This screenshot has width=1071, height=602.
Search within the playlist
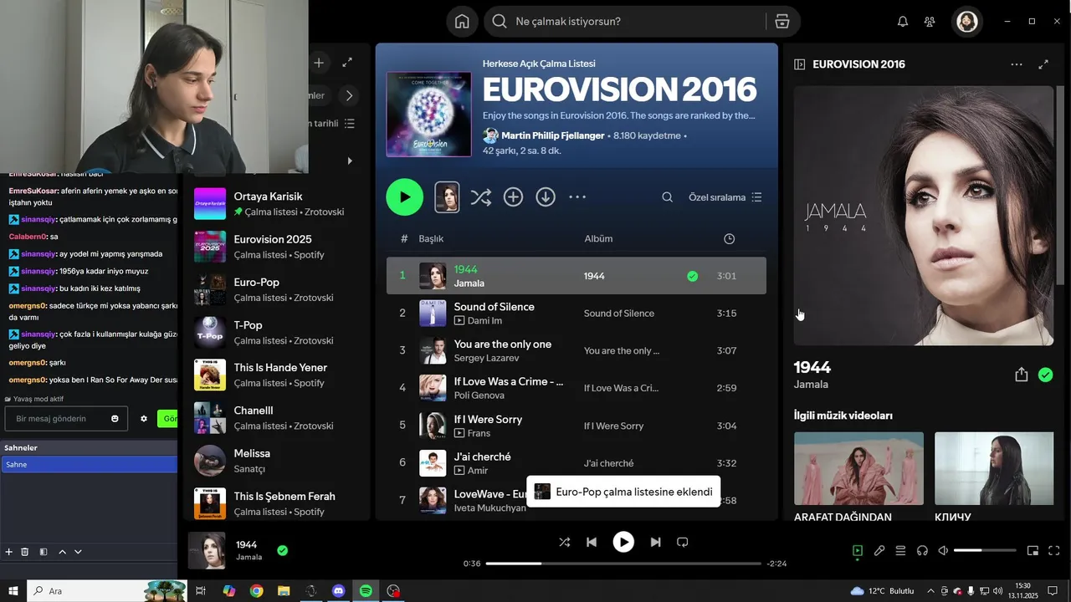tap(667, 197)
